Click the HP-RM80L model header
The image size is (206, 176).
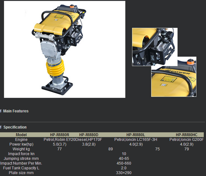pyautogui.click(x=136, y=135)
